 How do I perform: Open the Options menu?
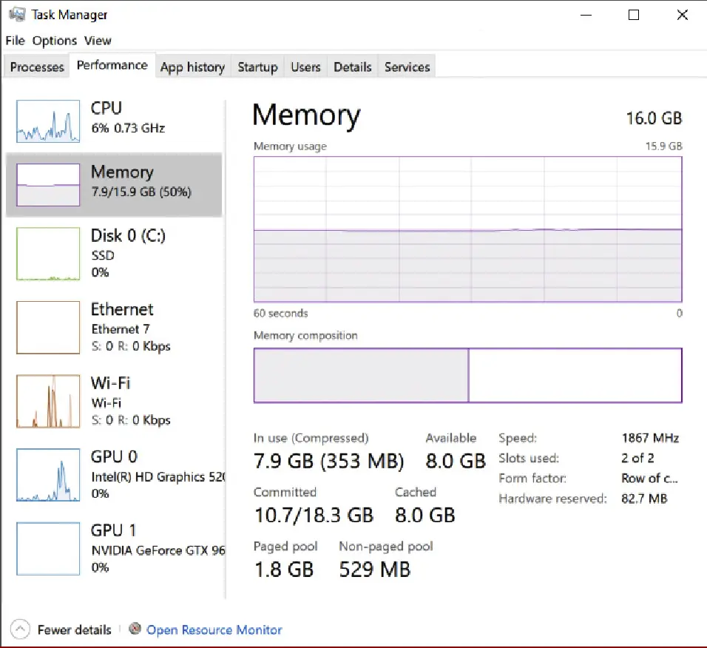(x=54, y=41)
